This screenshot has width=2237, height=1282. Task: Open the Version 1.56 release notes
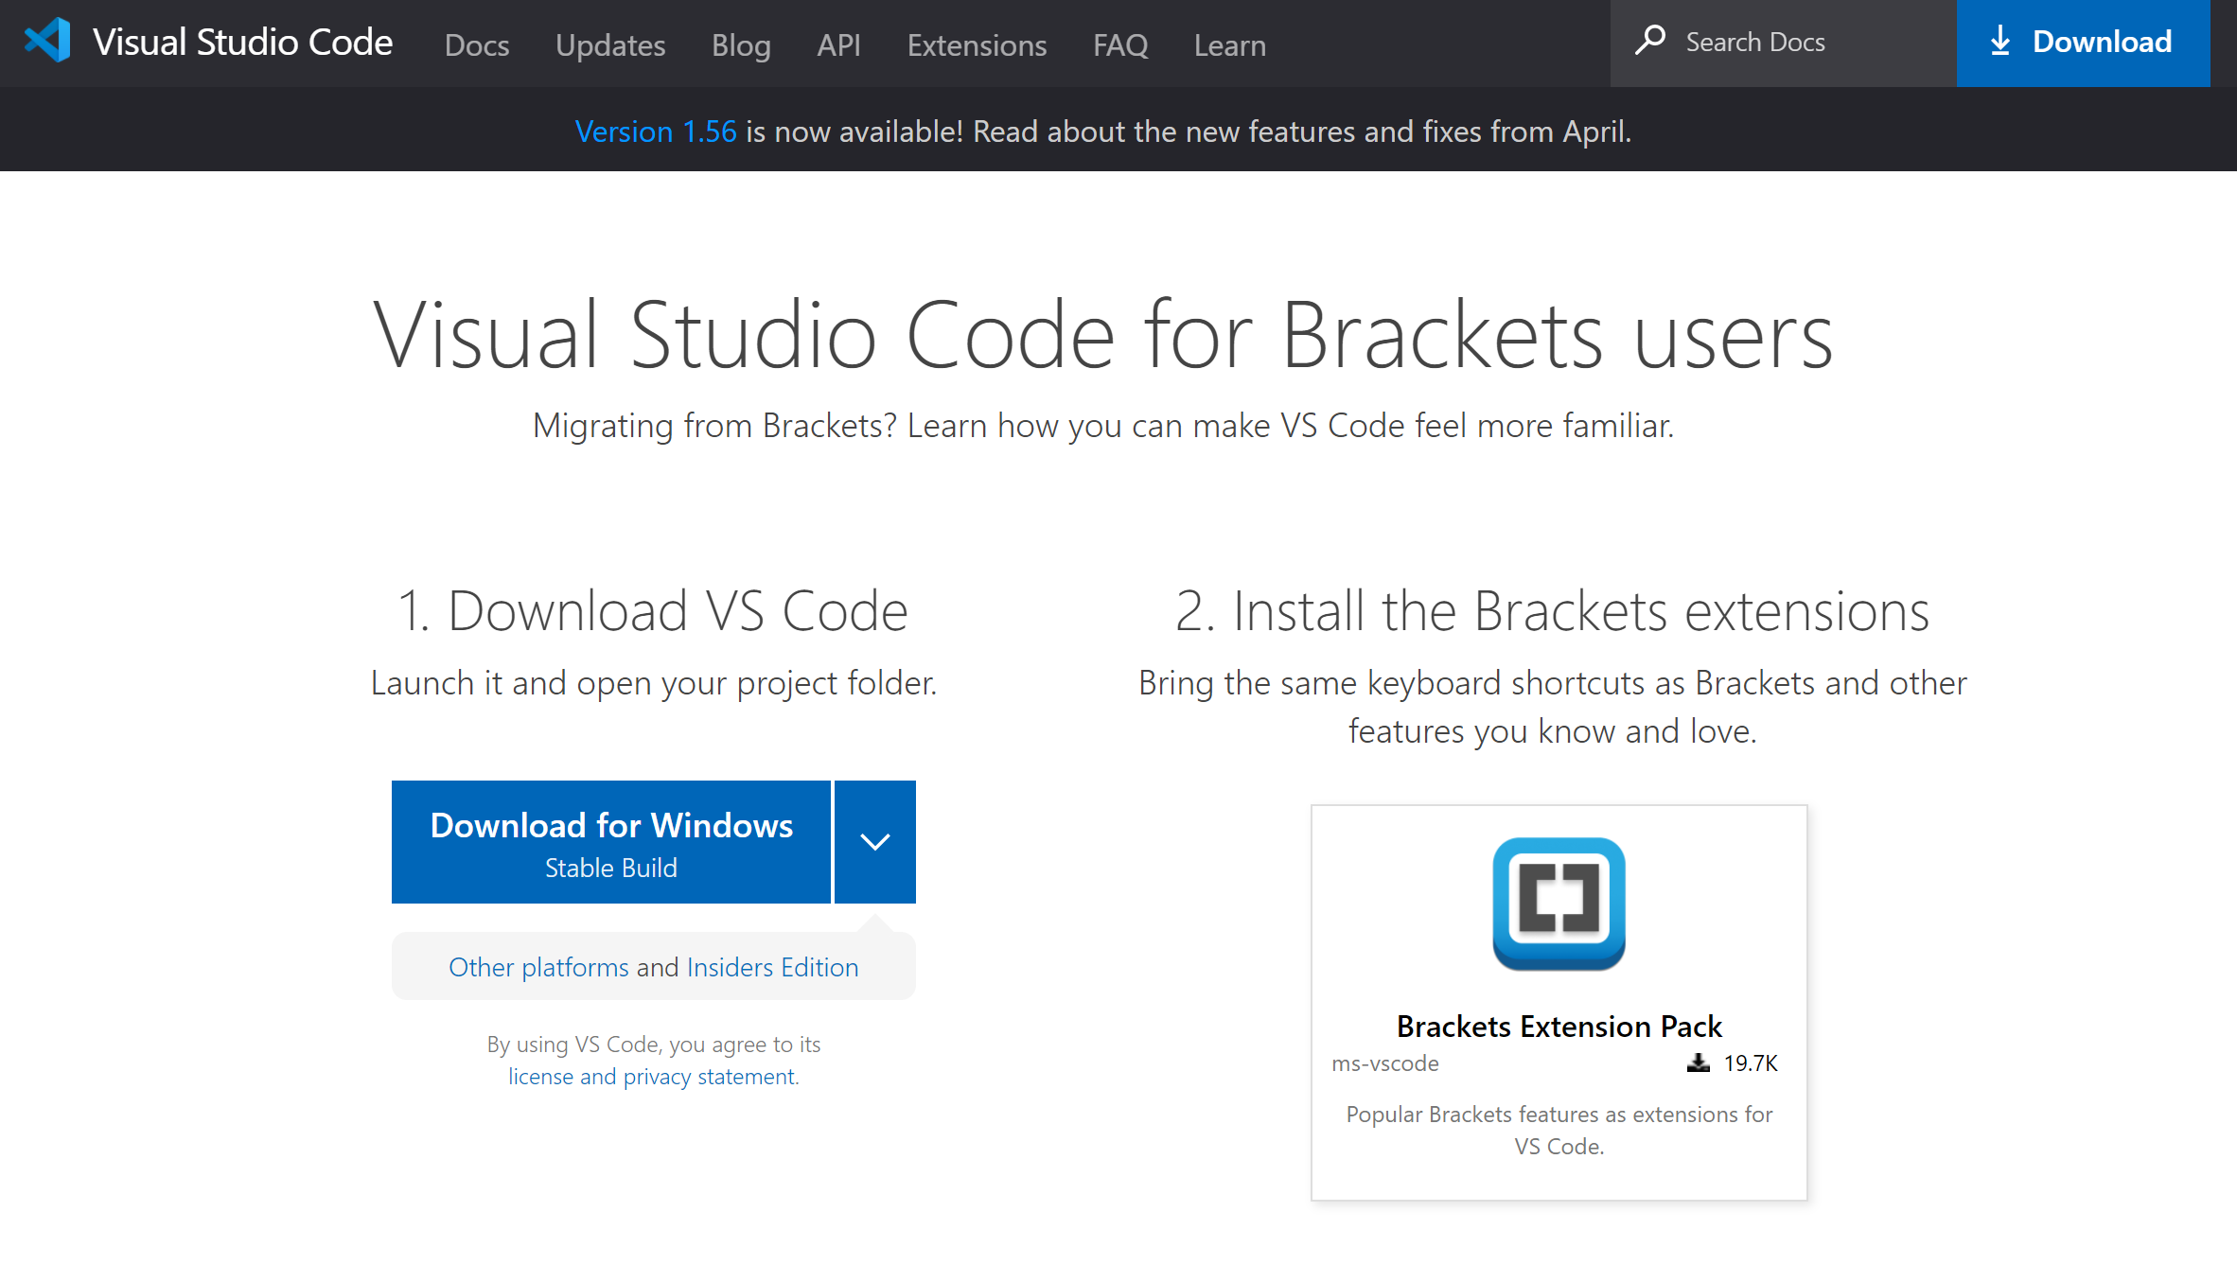pos(655,132)
